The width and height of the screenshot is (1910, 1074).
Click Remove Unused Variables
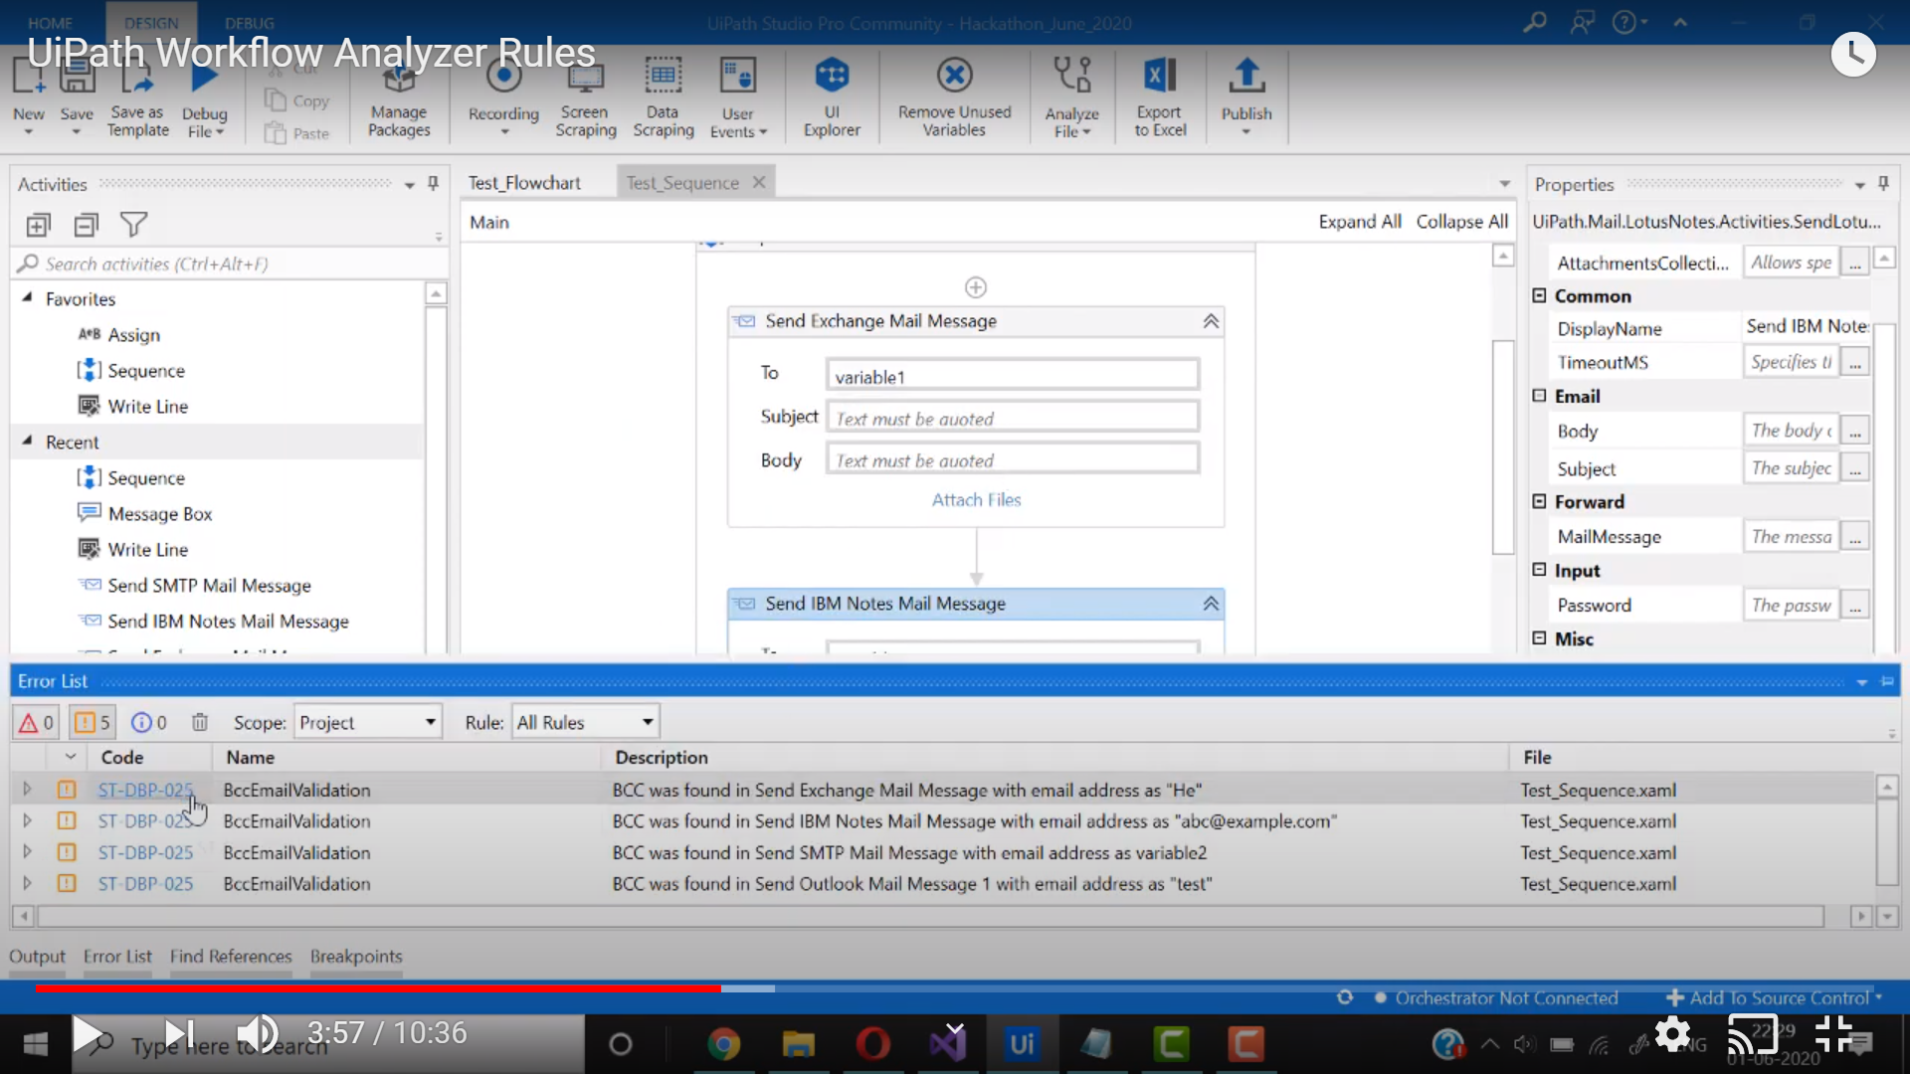(x=954, y=97)
